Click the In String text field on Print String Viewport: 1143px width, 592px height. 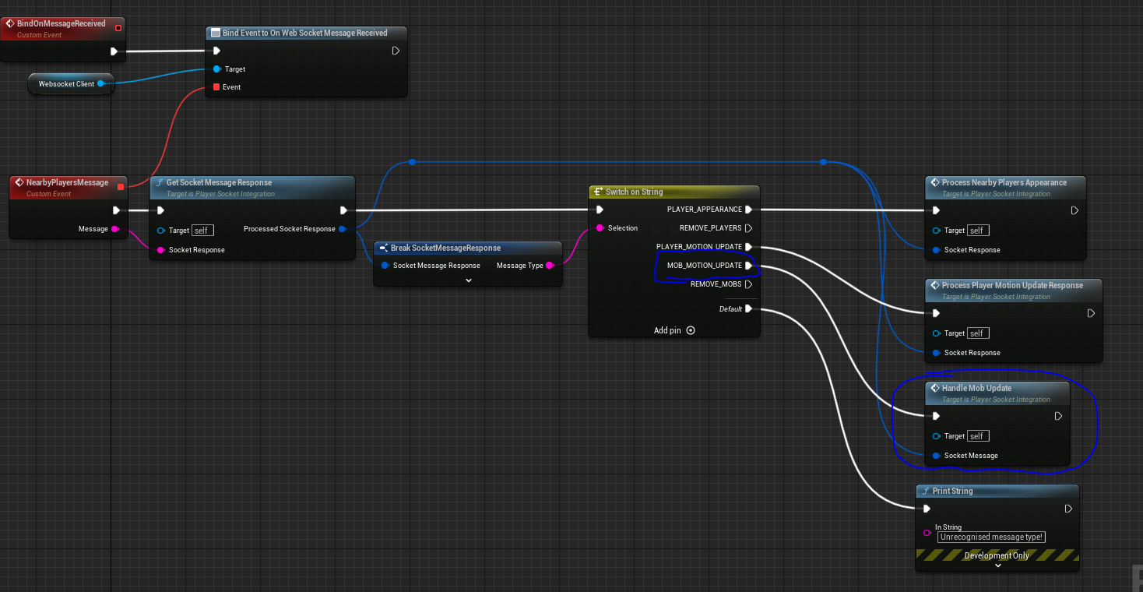tap(991, 537)
